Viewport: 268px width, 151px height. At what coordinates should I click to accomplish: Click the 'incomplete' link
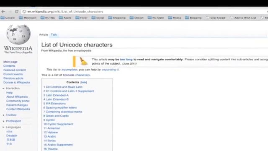click(x=69, y=70)
